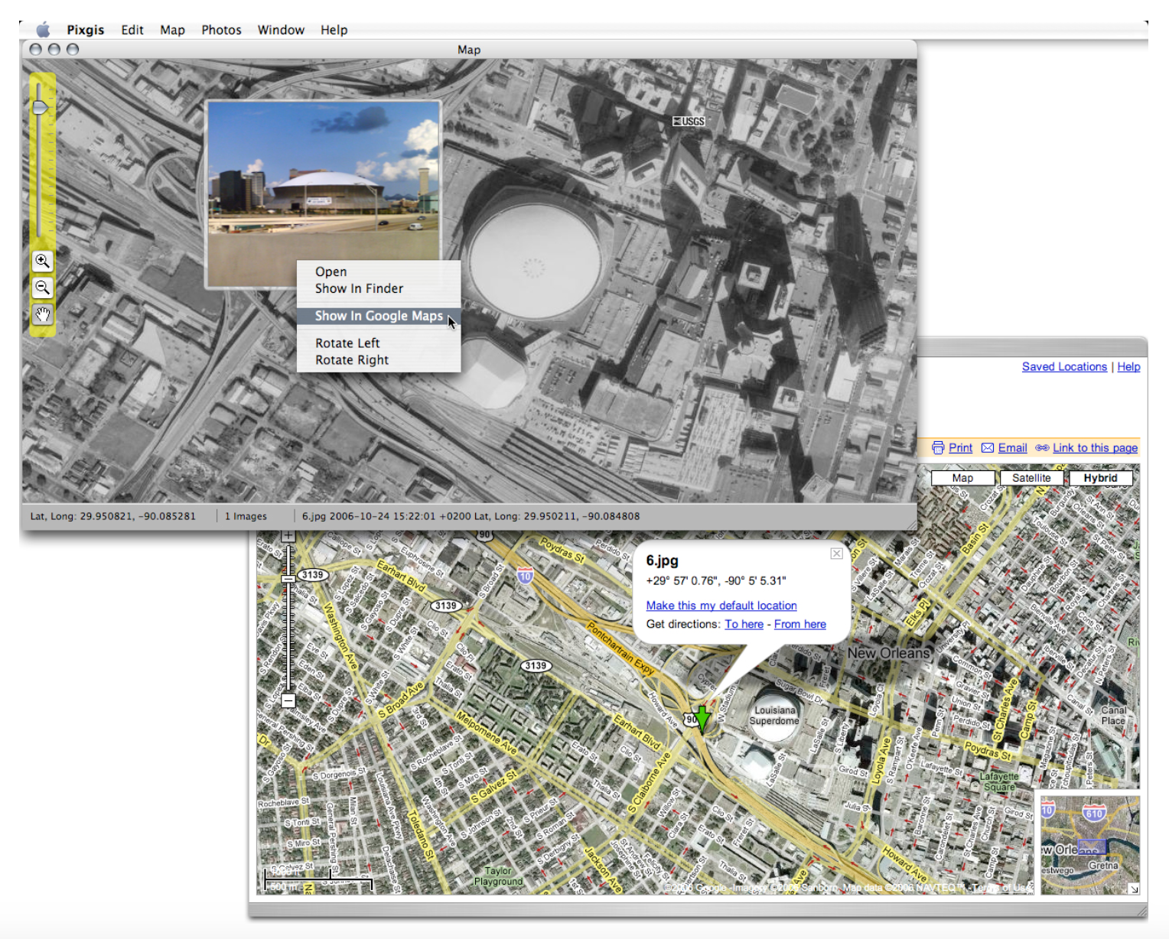The image size is (1169, 939).
Task: Close the 6.jpg info bubble
Action: 836,554
